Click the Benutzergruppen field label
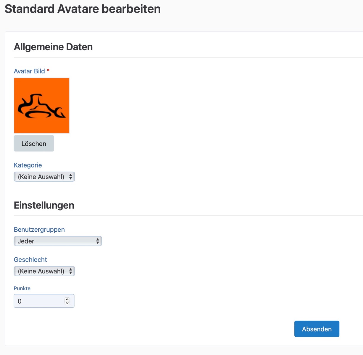 click(x=39, y=230)
